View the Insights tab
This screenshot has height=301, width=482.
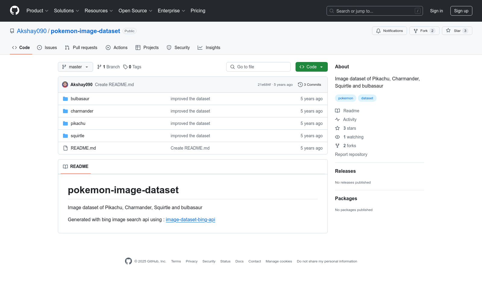point(209,48)
